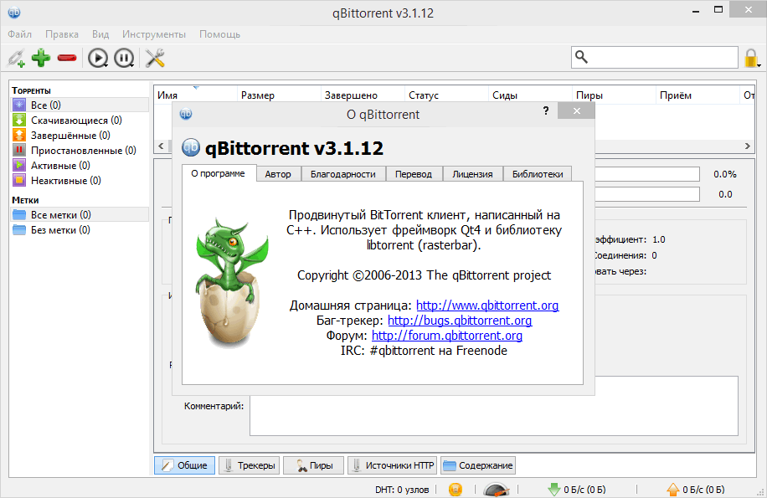Switch to the 'Лицензия' tab
This screenshot has width=767, height=498.
(472, 174)
